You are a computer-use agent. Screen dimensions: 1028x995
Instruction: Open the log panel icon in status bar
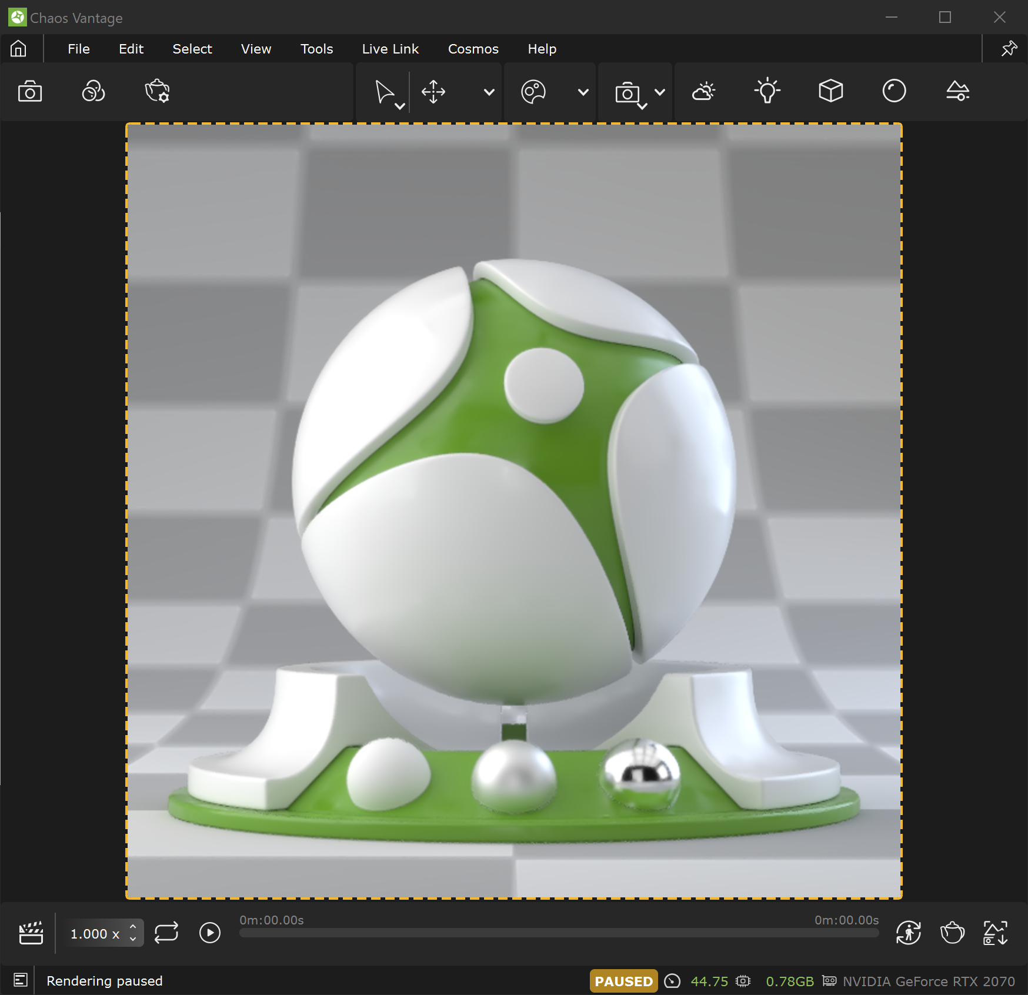tap(21, 980)
